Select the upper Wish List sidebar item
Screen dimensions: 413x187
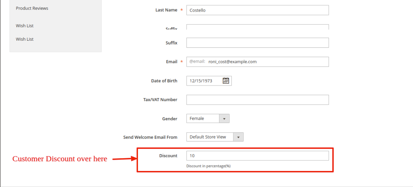point(25,26)
